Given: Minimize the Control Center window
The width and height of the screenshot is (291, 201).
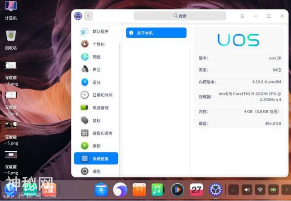Looking at the screenshot, I should (x=256, y=16).
